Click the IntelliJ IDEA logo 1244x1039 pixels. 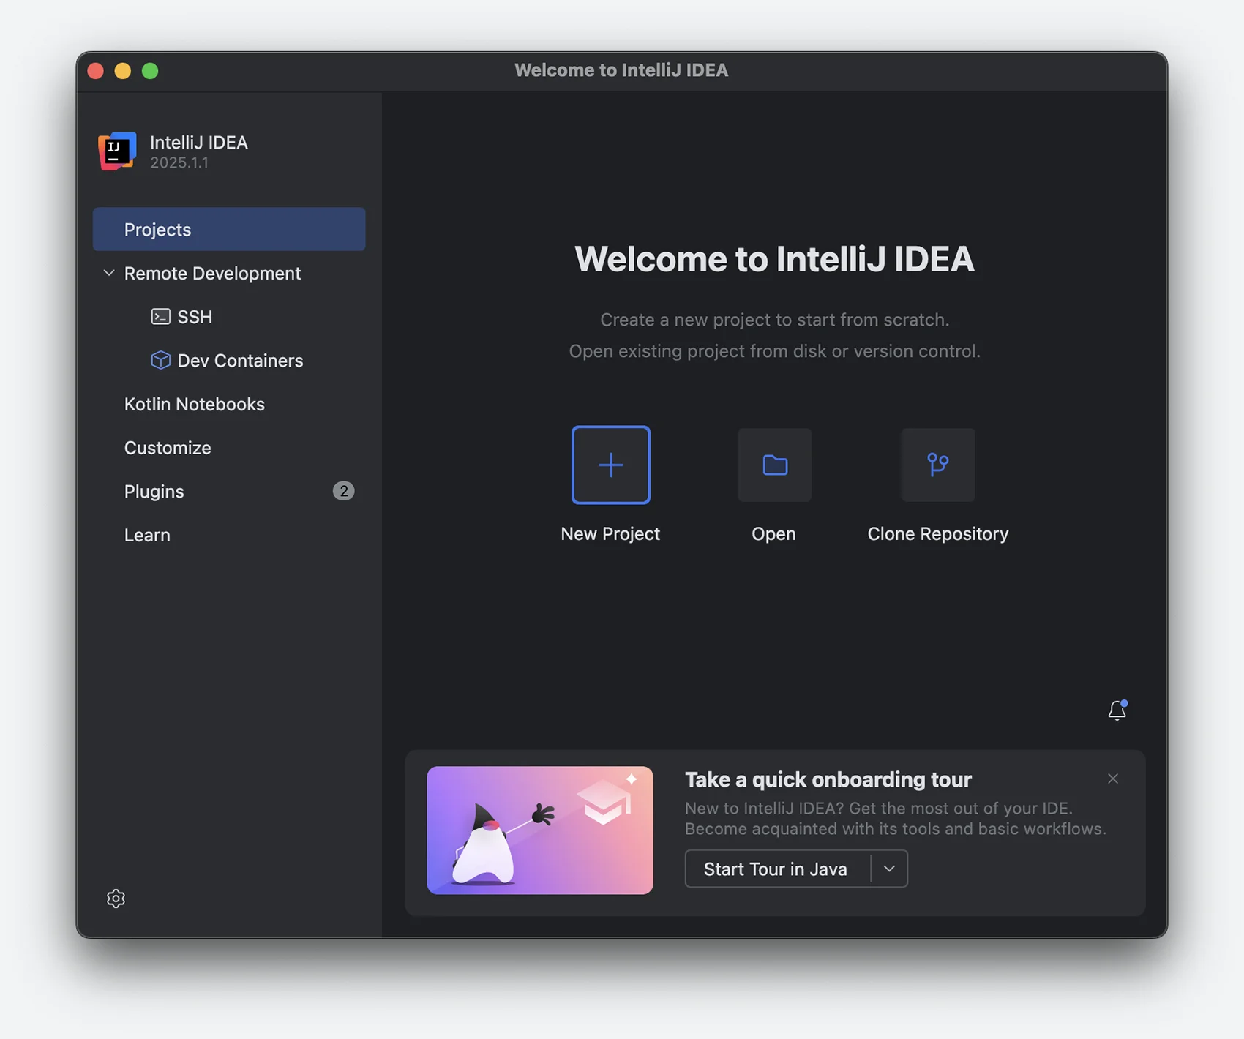[117, 151]
